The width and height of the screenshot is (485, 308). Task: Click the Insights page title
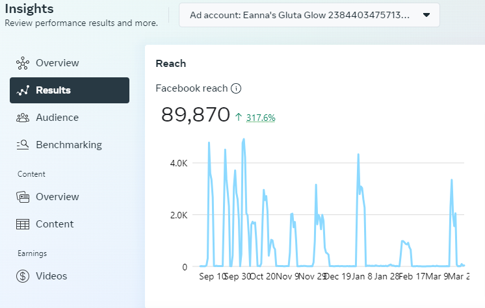29,8
